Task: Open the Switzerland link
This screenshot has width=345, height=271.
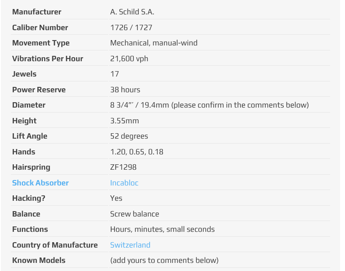Action: [x=130, y=245]
